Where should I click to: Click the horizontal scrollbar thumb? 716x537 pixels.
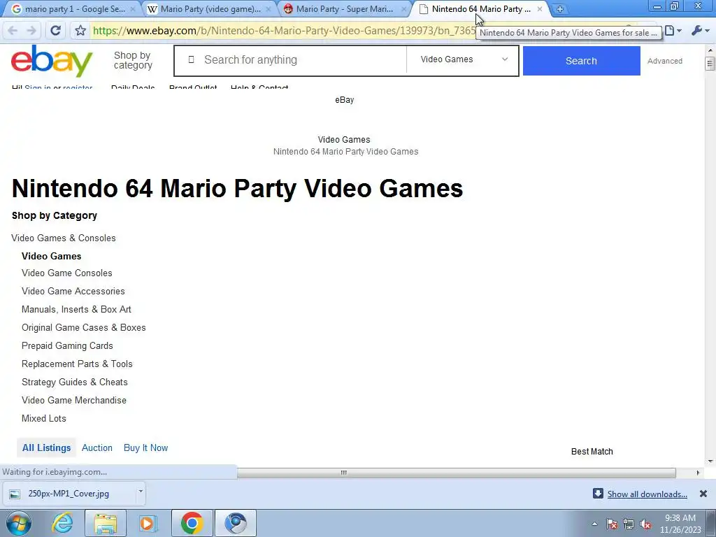(456, 473)
